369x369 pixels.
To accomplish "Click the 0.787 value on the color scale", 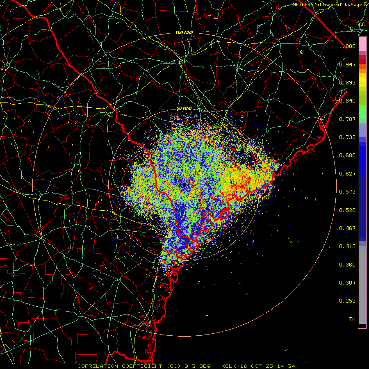I will tap(347, 119).
